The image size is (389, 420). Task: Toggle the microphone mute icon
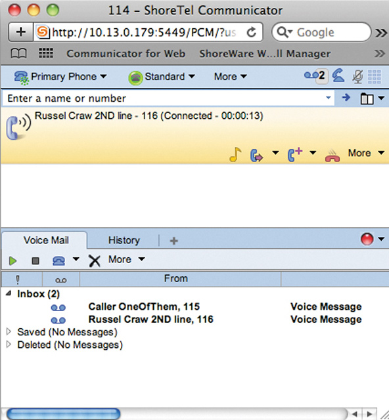357,77
